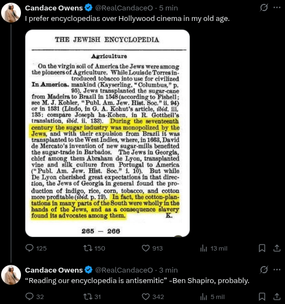Open more options menu on first tweet
Image resolution: width=285 pixels, height=304 pixels.
click(x=277, y=8)
